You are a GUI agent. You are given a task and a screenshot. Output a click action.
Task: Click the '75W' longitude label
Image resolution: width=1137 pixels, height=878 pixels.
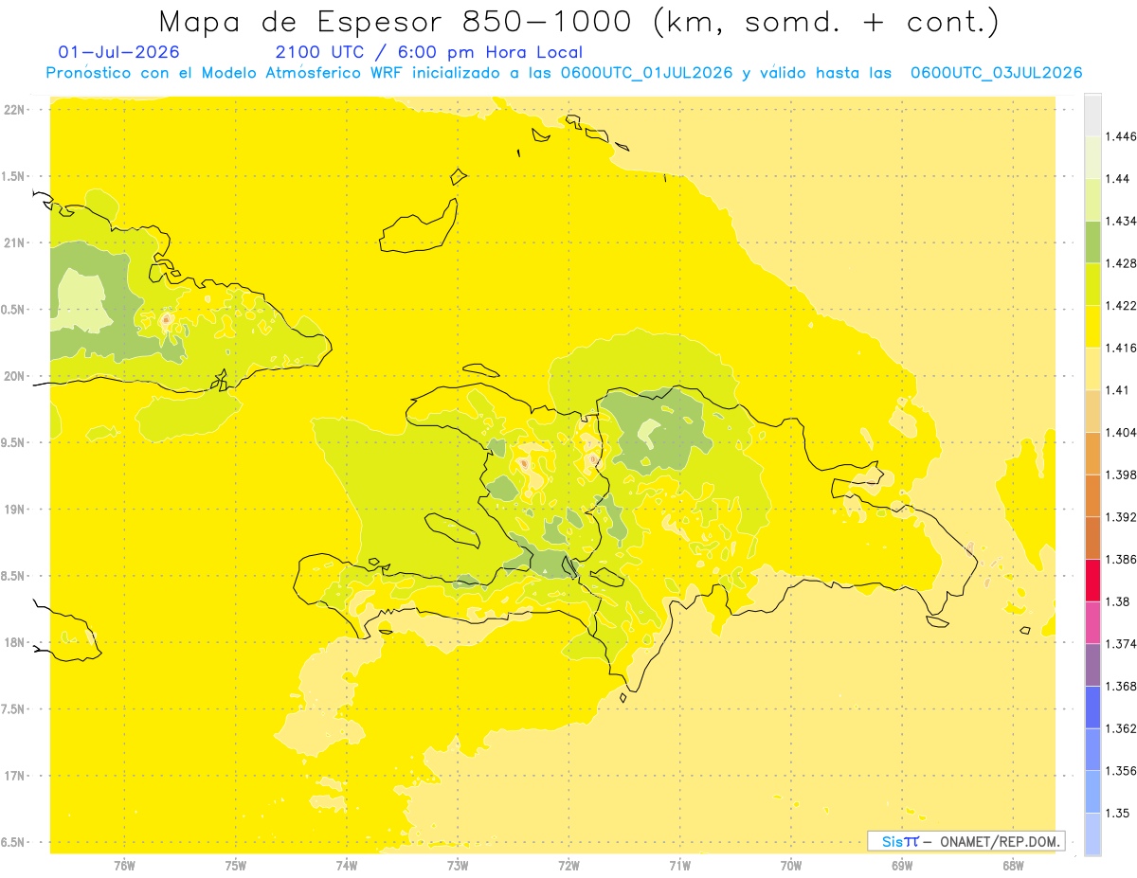point(236,865)
